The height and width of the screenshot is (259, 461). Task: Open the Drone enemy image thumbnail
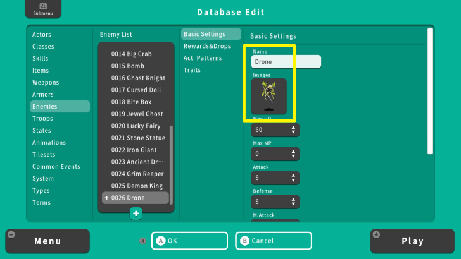pos(268,96)
